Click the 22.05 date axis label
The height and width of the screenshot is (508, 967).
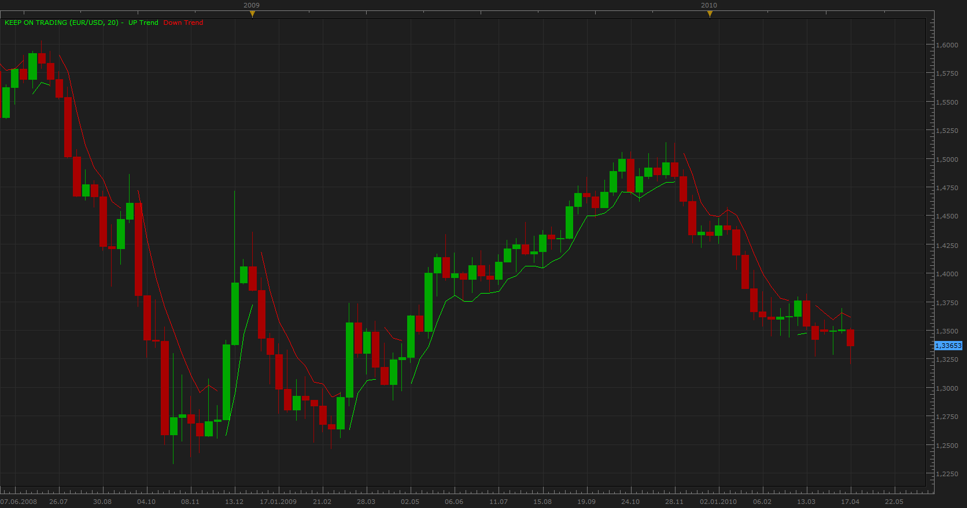click(x=894, y=502)
